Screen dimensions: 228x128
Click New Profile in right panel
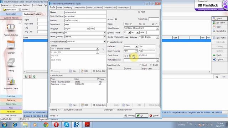[x=219, y=38]
